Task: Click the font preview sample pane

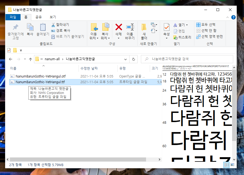Action: (197, 113)
